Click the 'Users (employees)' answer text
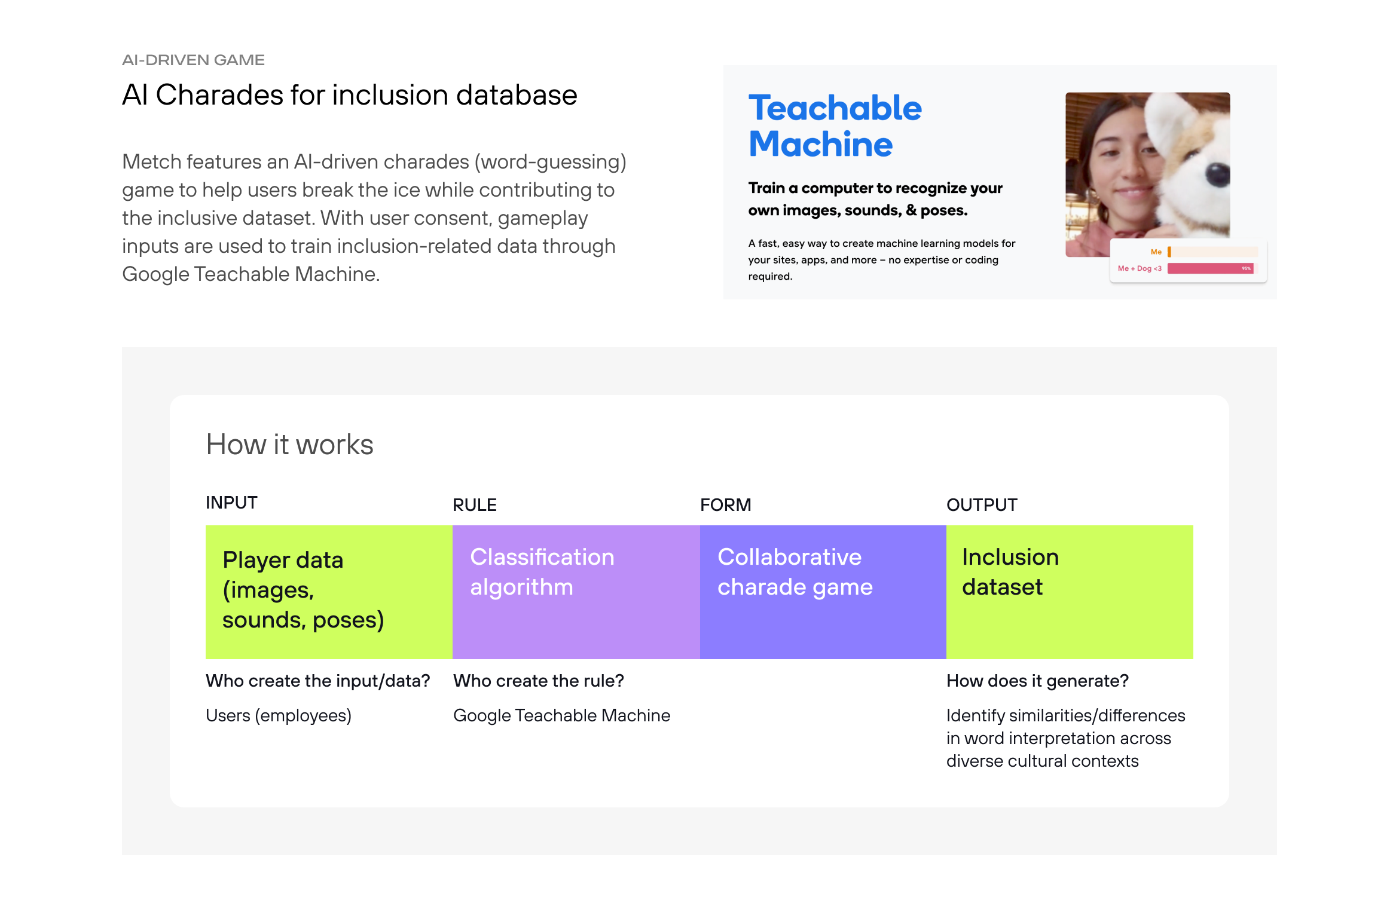The height and width of the screenshot is (903, 1399). tap(278, 715)
